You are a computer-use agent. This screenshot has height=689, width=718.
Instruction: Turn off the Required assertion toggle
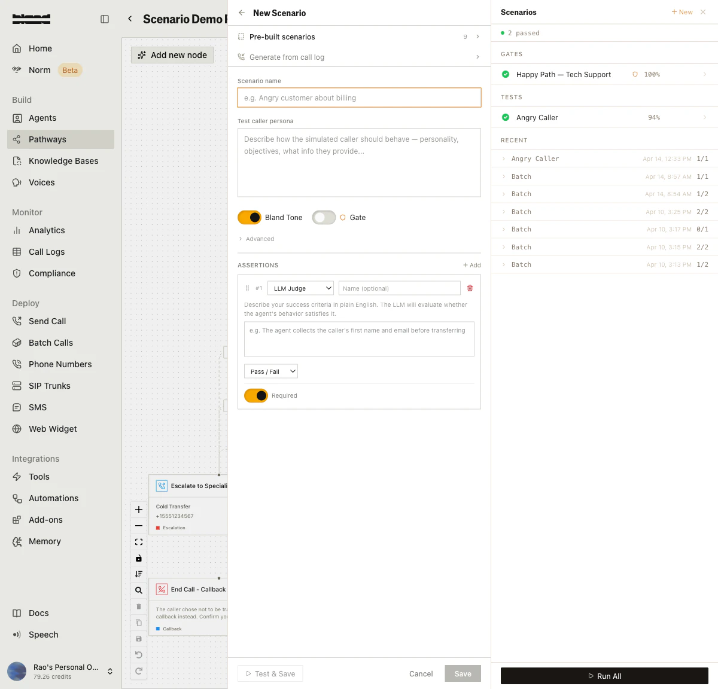256,395
